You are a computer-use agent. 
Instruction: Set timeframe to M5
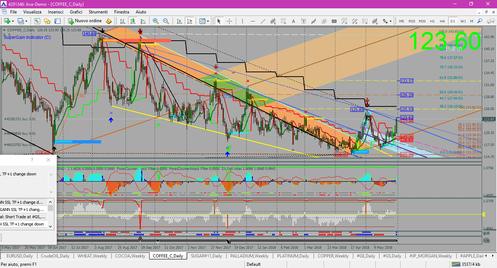402,21
